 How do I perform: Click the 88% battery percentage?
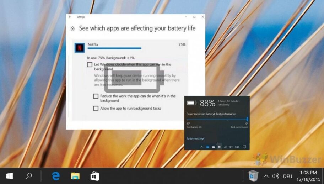tap(207, 103)
